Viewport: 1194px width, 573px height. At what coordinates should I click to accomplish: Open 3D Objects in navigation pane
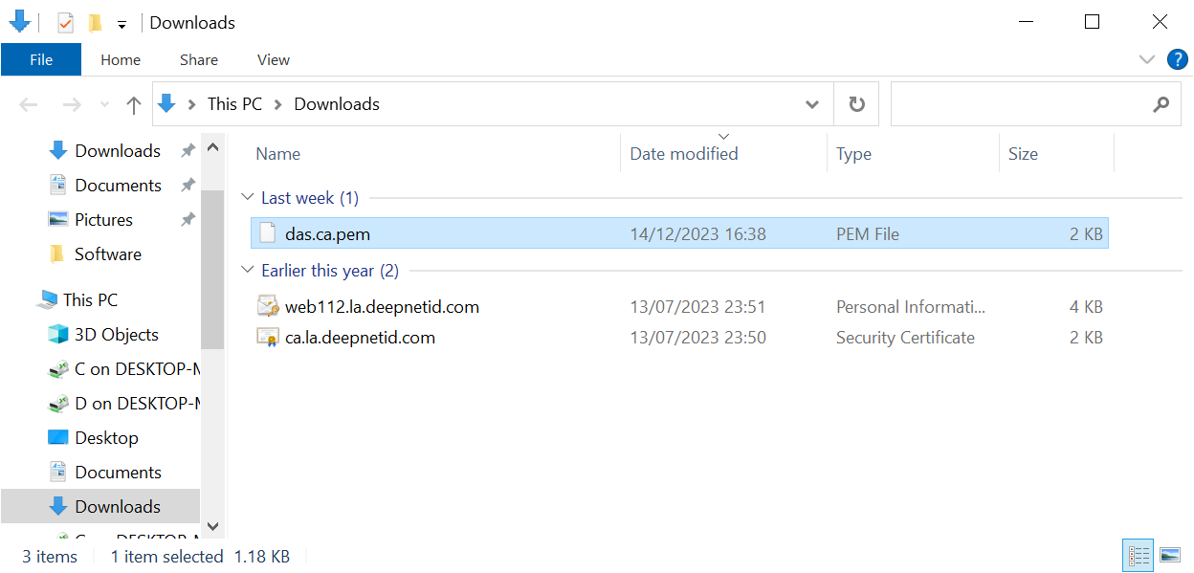[x=116, y=335]
